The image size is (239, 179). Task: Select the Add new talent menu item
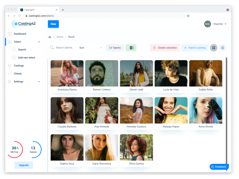point(27,58)
